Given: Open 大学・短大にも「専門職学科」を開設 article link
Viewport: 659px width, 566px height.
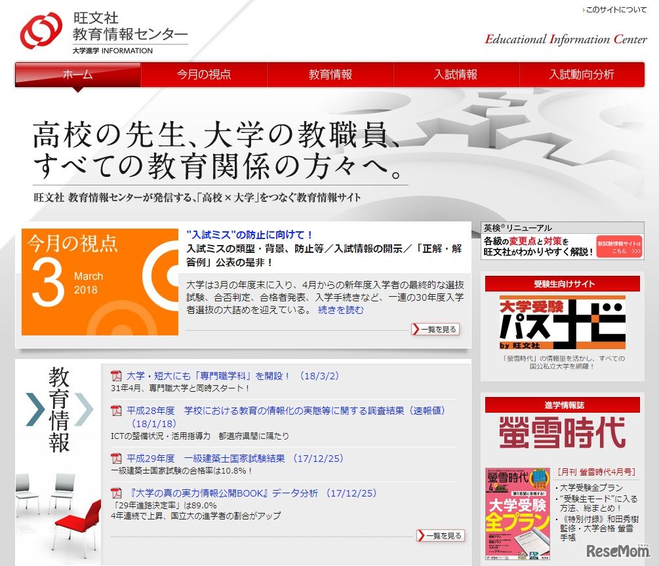Looking at the screenshot, I should tap(232, 376).
